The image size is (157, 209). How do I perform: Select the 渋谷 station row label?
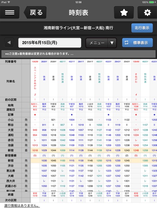11,166
